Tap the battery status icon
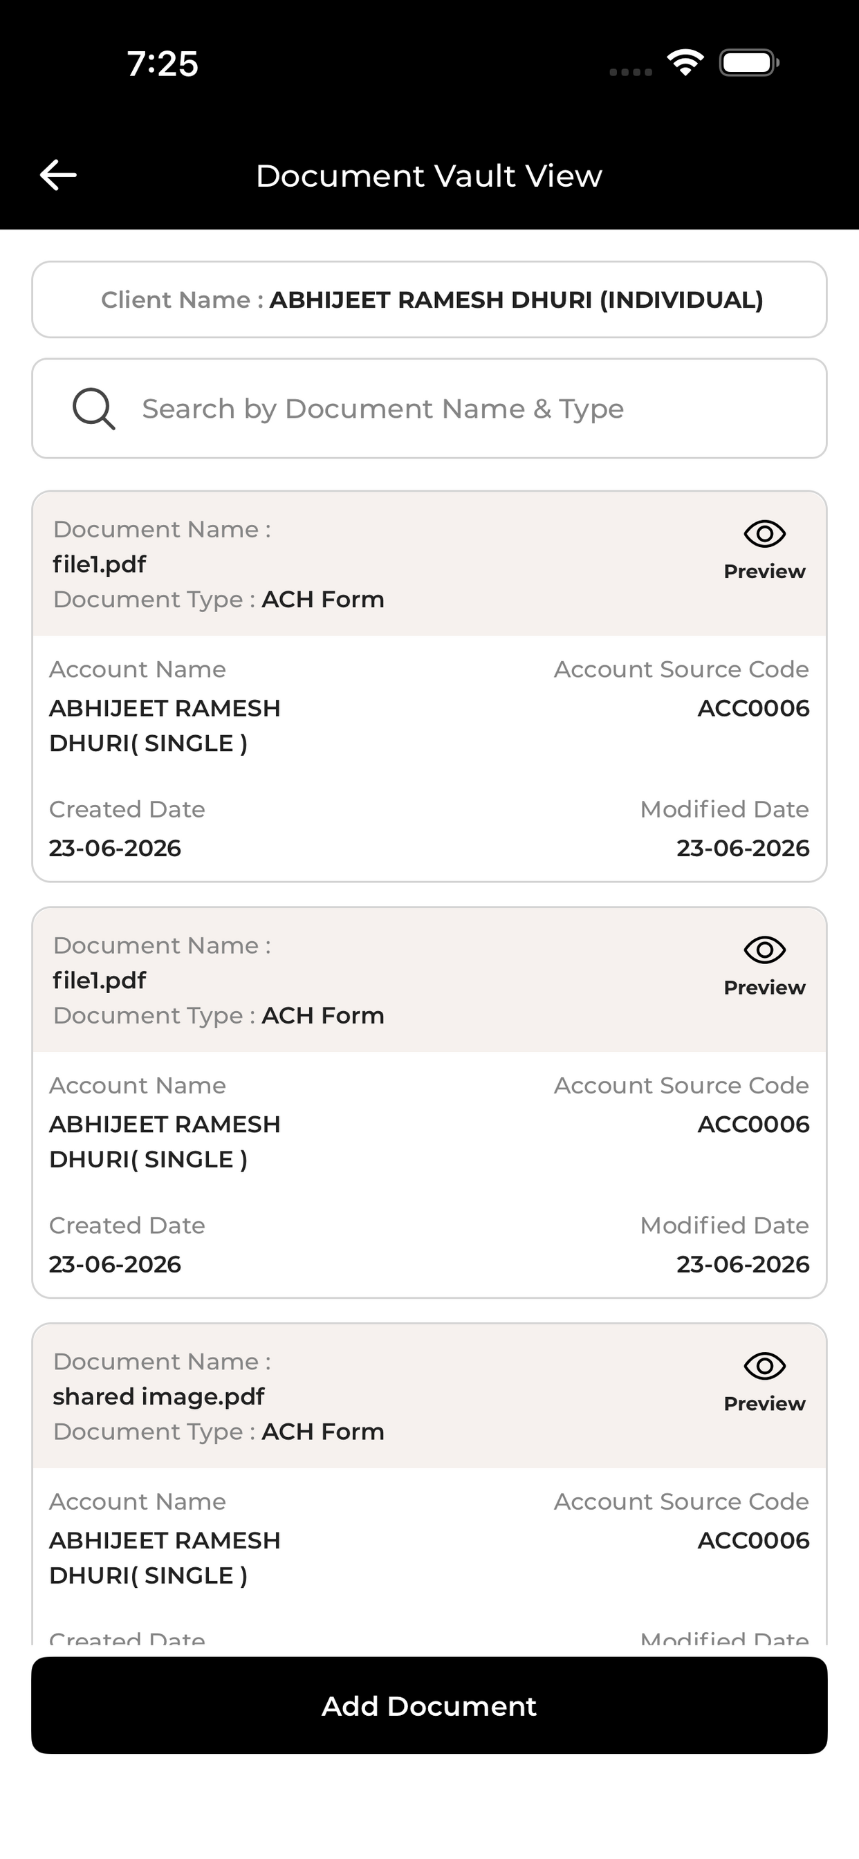Screen dimensions: 859x1859 (x=749, y=63)
